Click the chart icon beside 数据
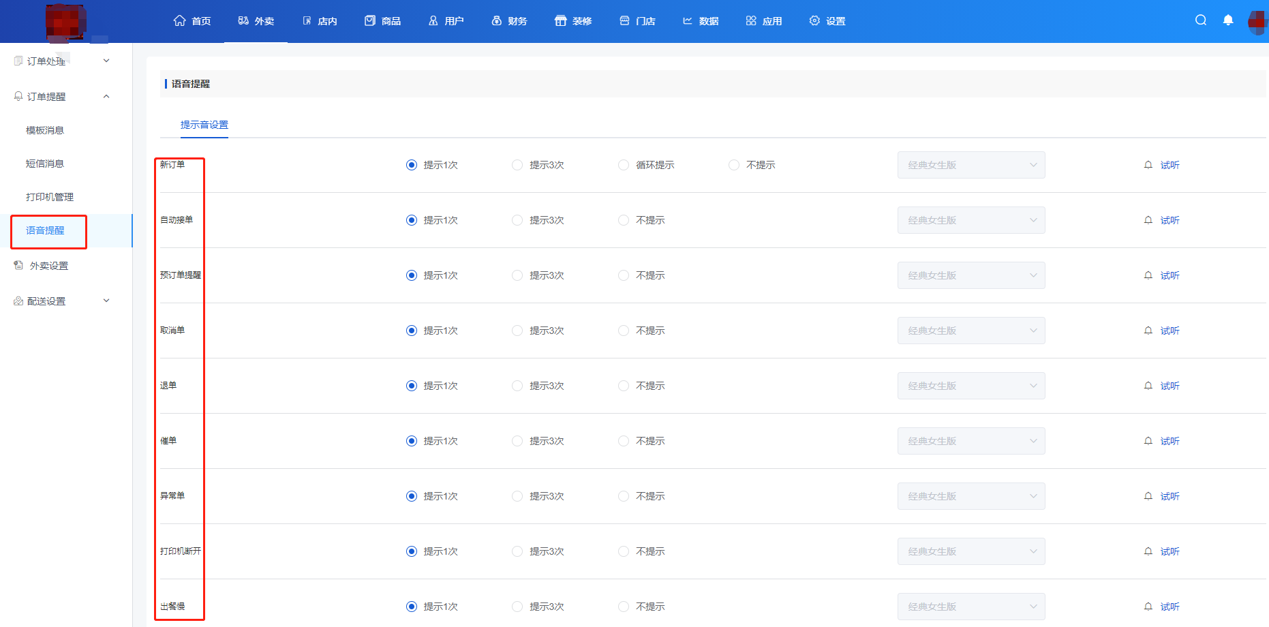The height and width of the screenshot is (627, 1269). pyautogui.click(x=688, y=20)
